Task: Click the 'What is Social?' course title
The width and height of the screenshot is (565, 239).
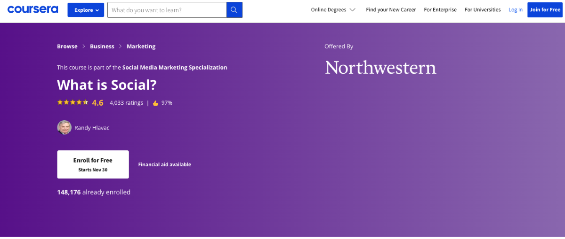Action: pyautogui.click(x=107, y=85)
